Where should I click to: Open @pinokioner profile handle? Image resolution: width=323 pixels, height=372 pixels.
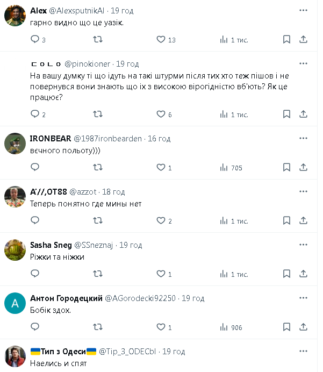[x=89, y=63]
